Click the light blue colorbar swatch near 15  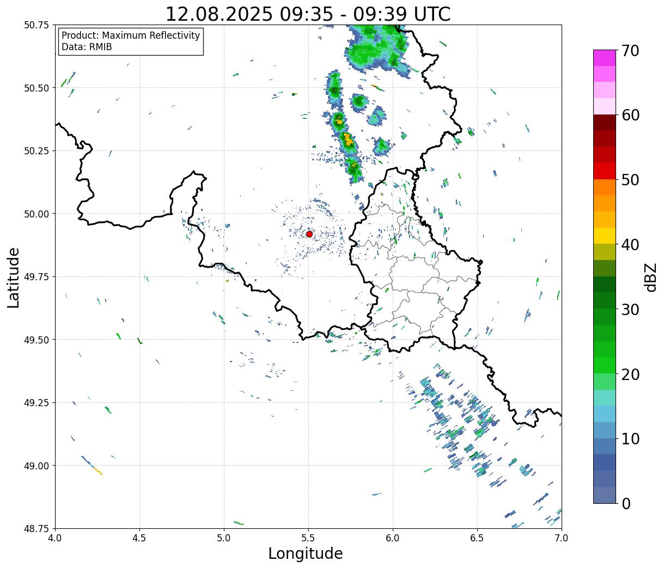(x=605, y=414)
